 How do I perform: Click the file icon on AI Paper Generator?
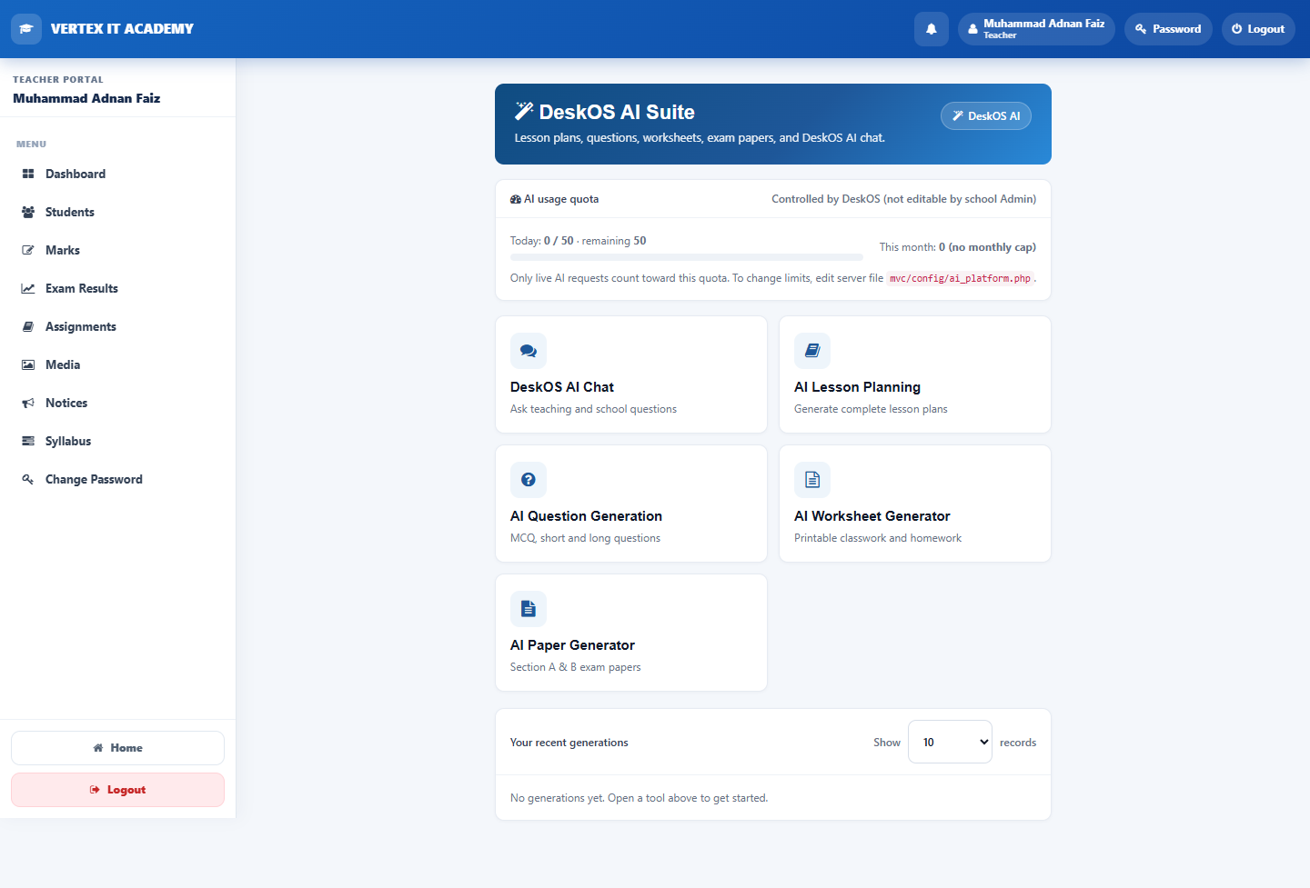(529, 609)
